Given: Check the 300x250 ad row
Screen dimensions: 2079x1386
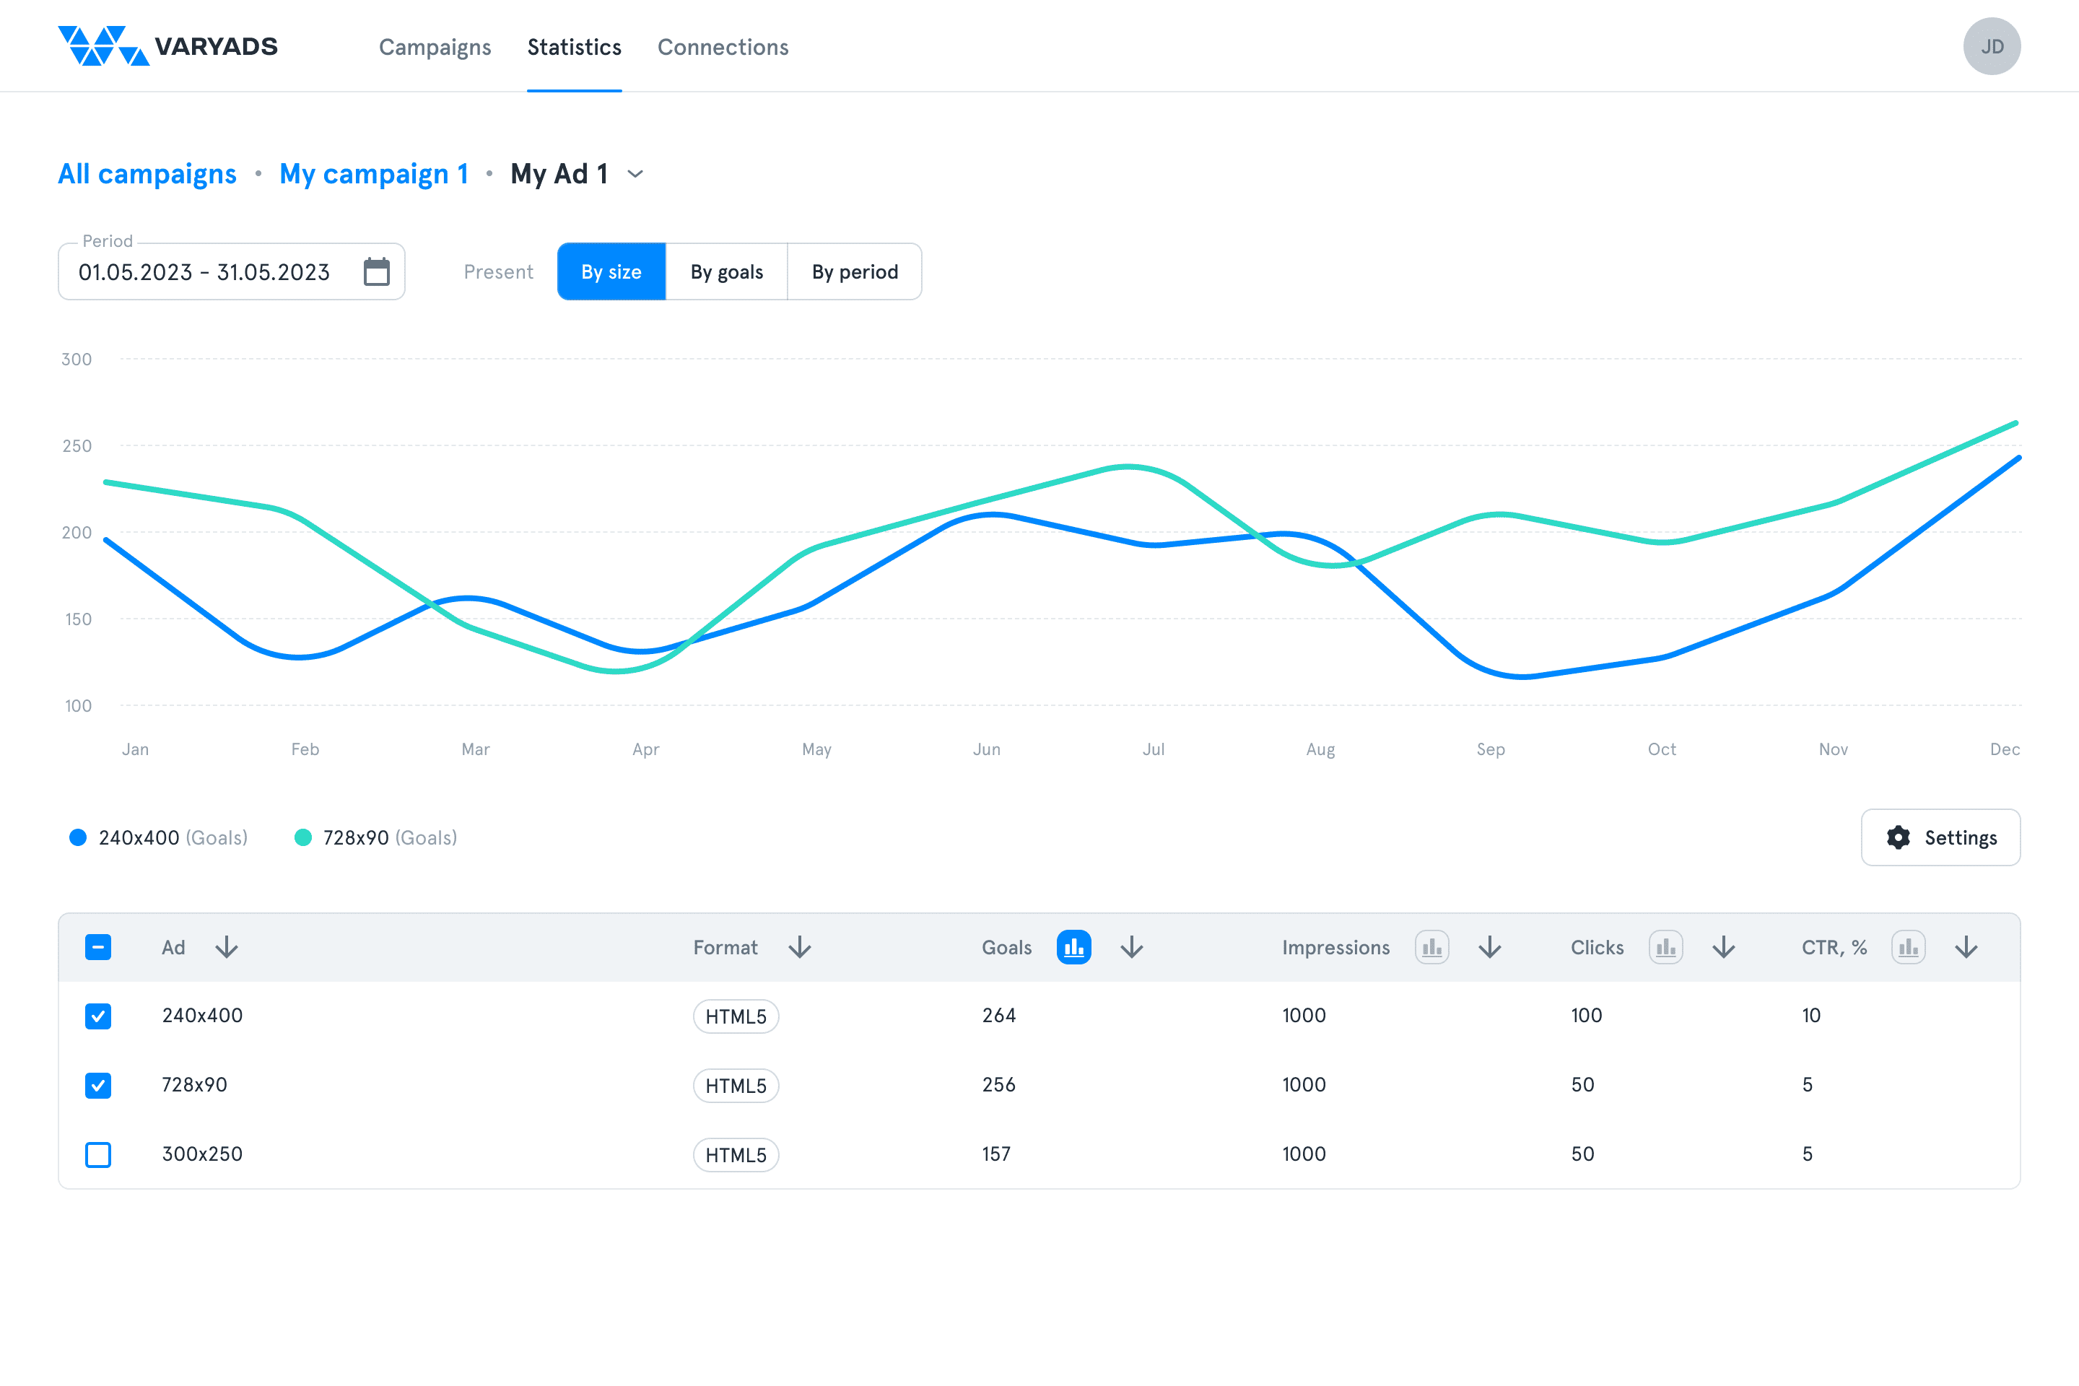Looking at the screenshot, I should [x=98, y=1154].
